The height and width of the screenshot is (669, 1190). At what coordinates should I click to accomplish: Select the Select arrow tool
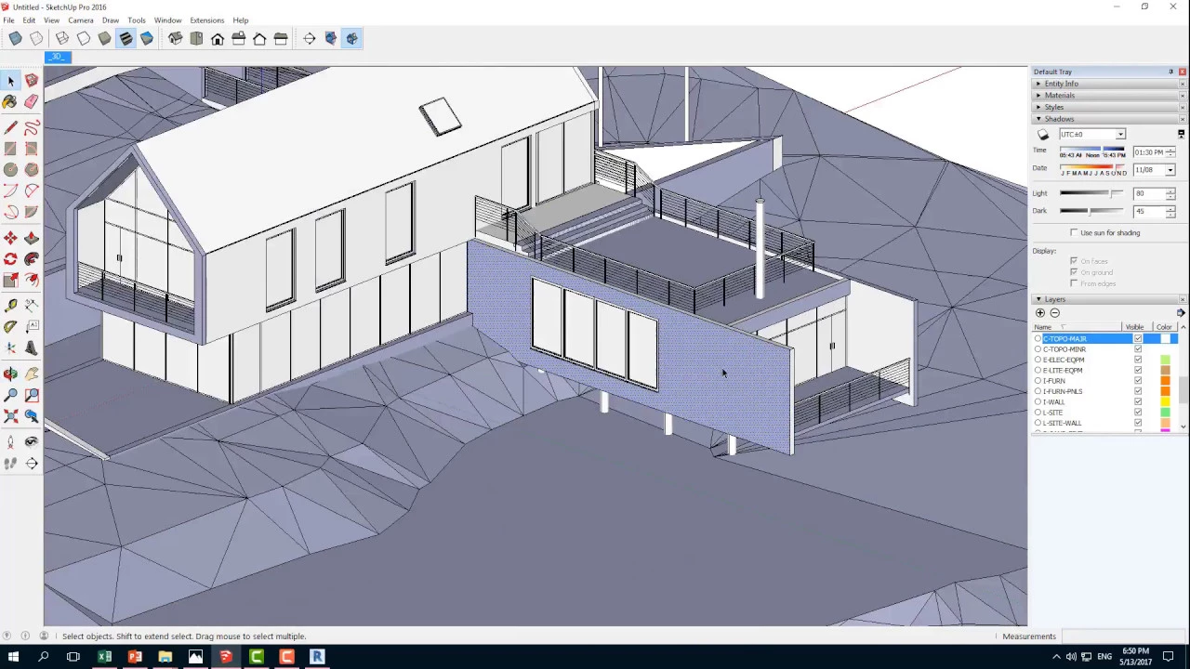tap(11, 81)
